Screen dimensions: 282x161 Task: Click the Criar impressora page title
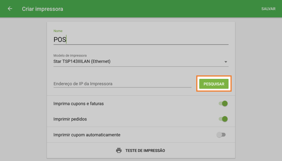pyautogui.click(x=42, y=9)
